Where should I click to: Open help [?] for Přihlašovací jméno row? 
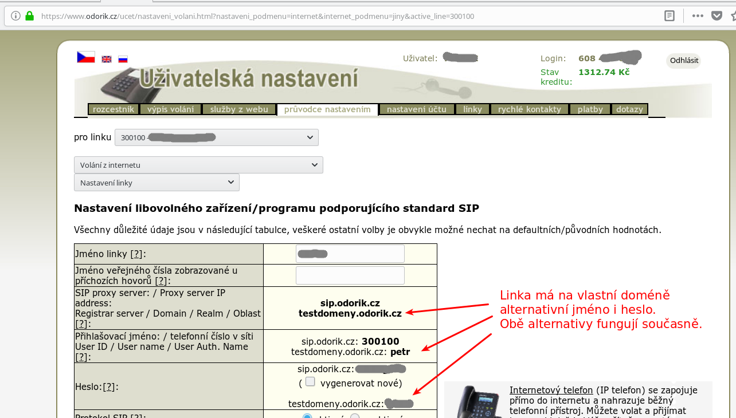(x=81, y=357)
